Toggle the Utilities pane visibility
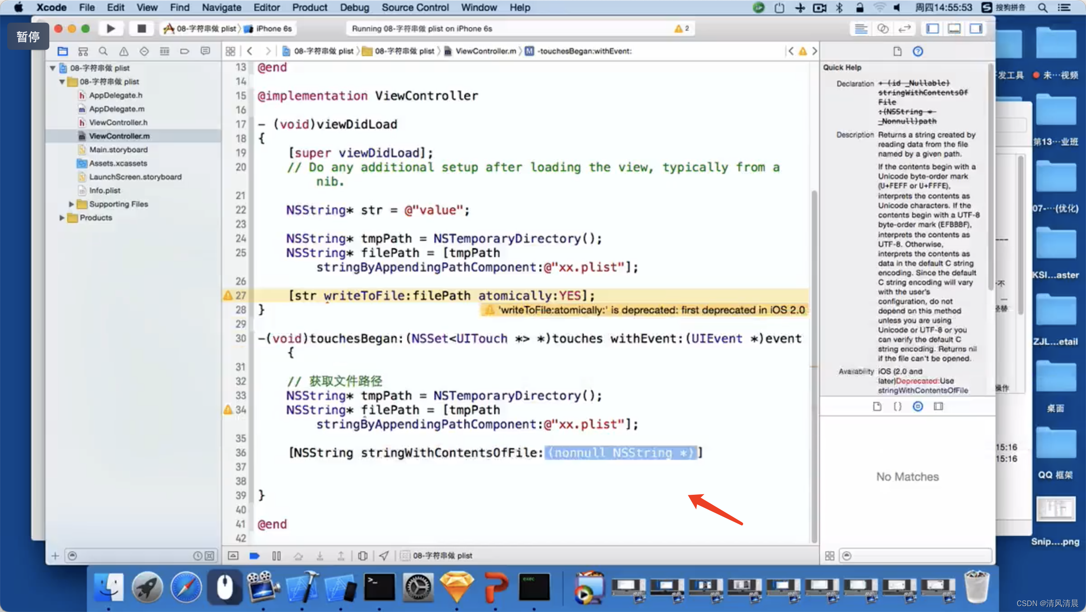 [x=976, y=29]
